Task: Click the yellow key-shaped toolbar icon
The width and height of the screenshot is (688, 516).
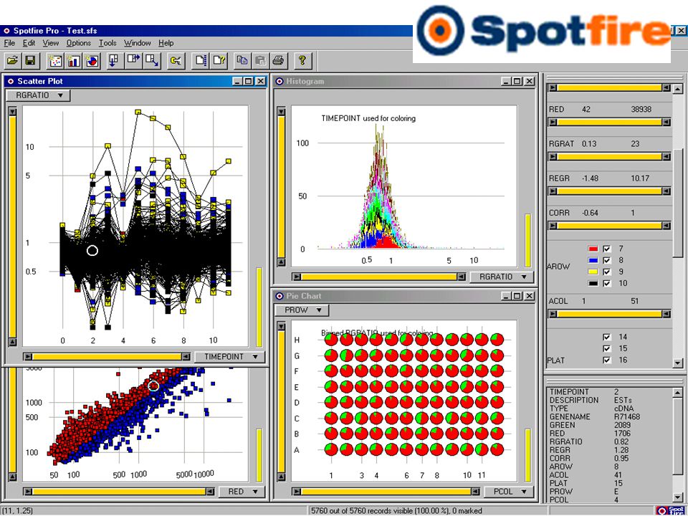Action: pyautogui.click(x=176, y=60)
